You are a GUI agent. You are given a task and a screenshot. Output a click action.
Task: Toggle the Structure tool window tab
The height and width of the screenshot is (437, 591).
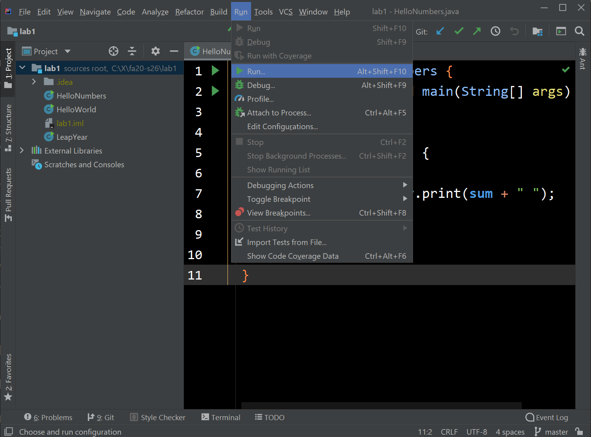[x=8, y=127]
